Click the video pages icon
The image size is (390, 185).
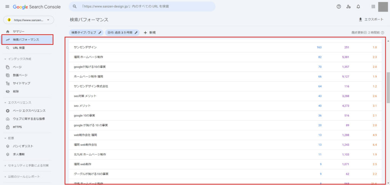(x=8, y=75)
